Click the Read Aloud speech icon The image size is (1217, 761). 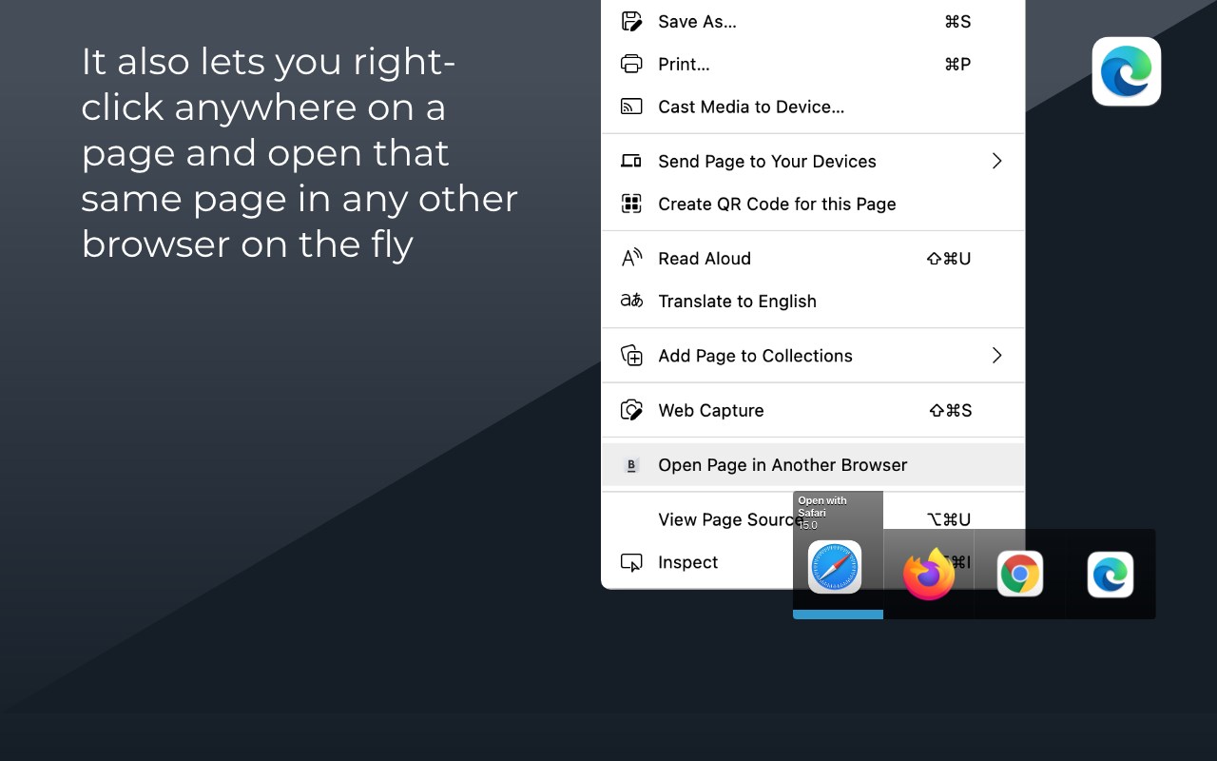tap(631, 258)
